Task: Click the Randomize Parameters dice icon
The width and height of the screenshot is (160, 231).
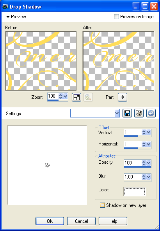Action: tap(139, 113)
